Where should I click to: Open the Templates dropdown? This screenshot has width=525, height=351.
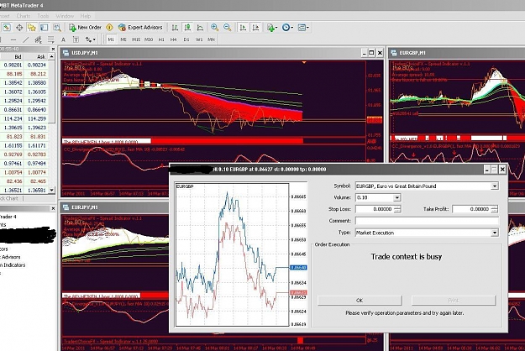click(303, 28)
